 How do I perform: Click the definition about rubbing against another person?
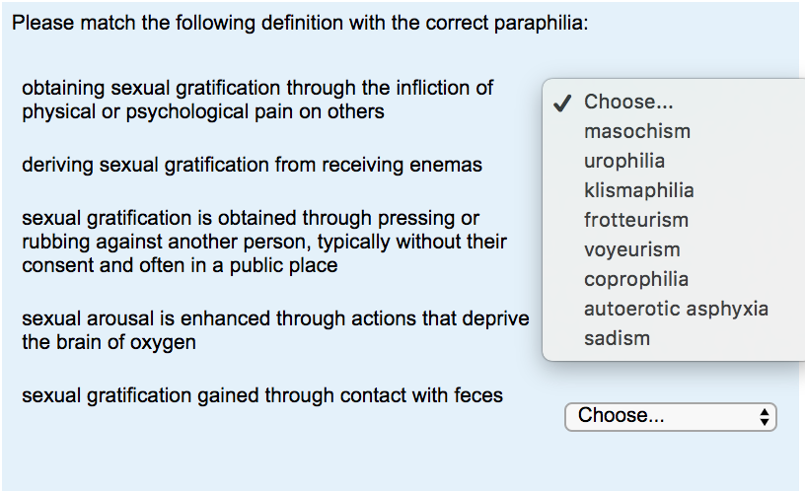point(263,242)
